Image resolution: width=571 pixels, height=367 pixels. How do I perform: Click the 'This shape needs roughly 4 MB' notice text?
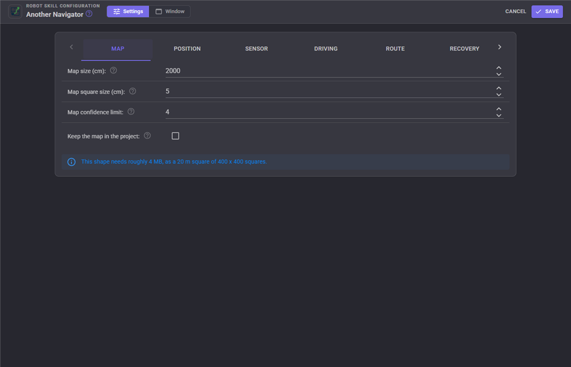[174, 162]
